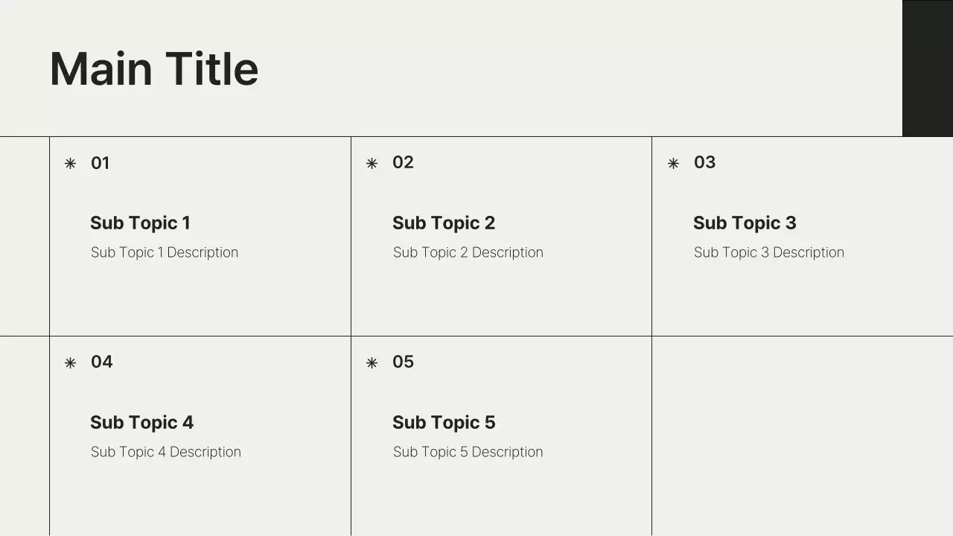Screen dimensions: 953x536
Task: Select the Sub Topic 4 heading
Action: (x=141, y=422)
